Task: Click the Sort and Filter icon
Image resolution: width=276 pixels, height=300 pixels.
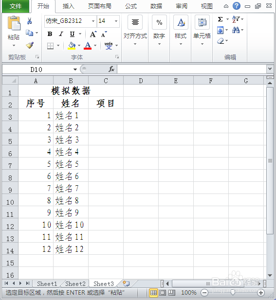Action: coord(236,19)
